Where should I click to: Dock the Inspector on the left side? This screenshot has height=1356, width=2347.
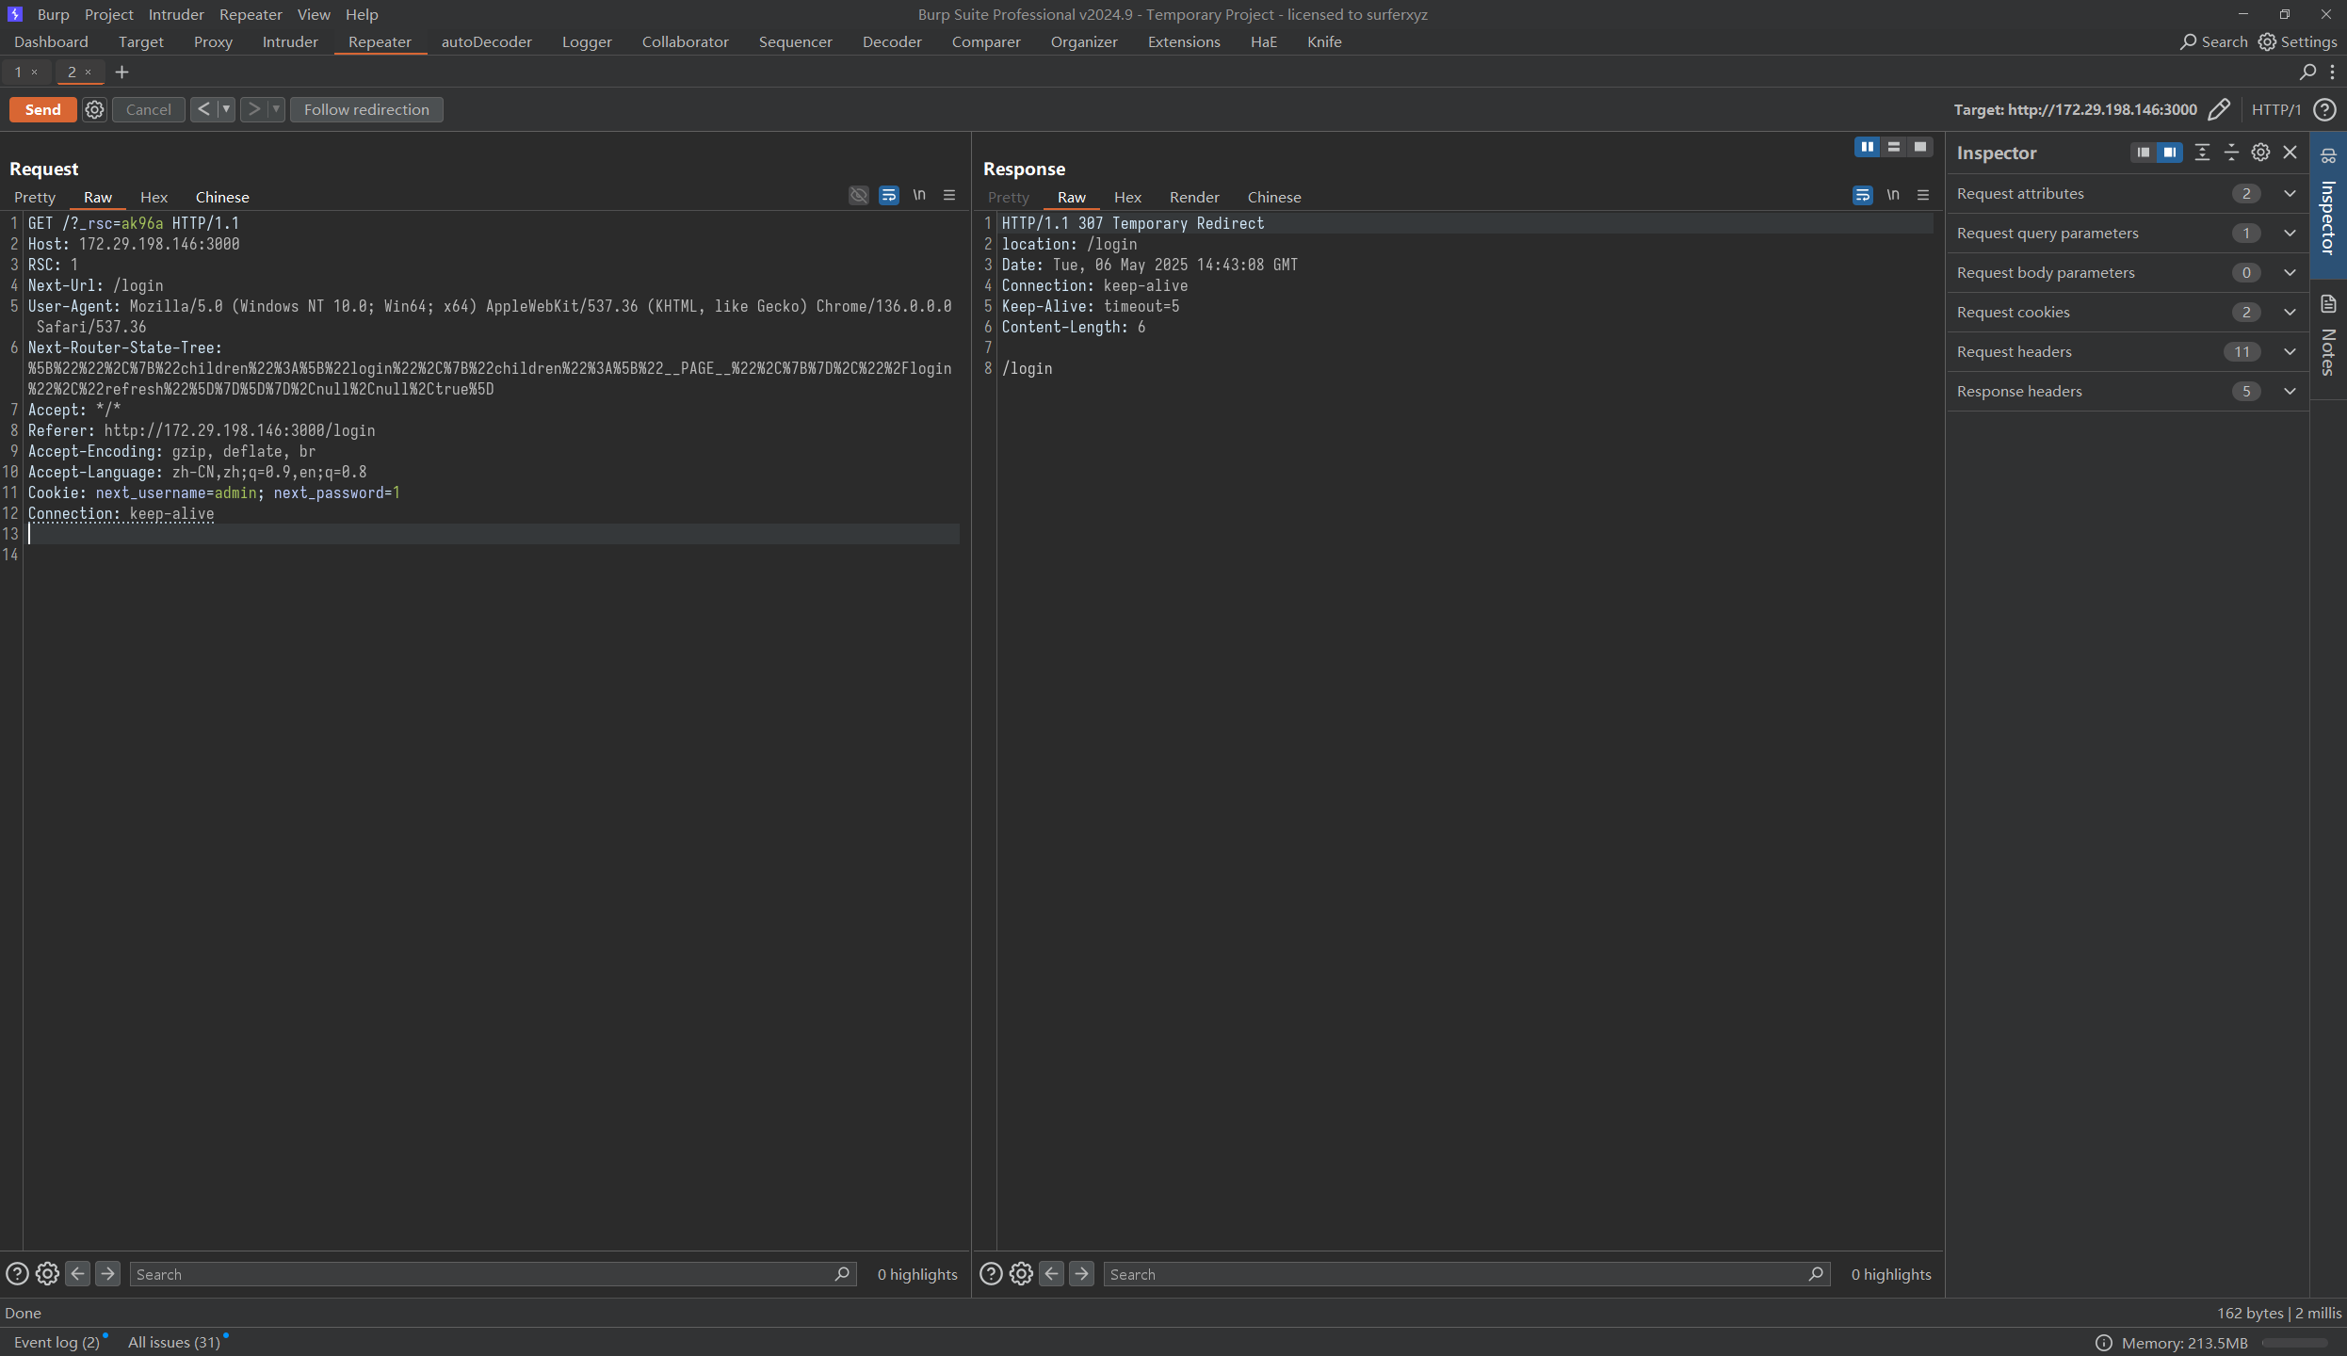click(2144, 152)
